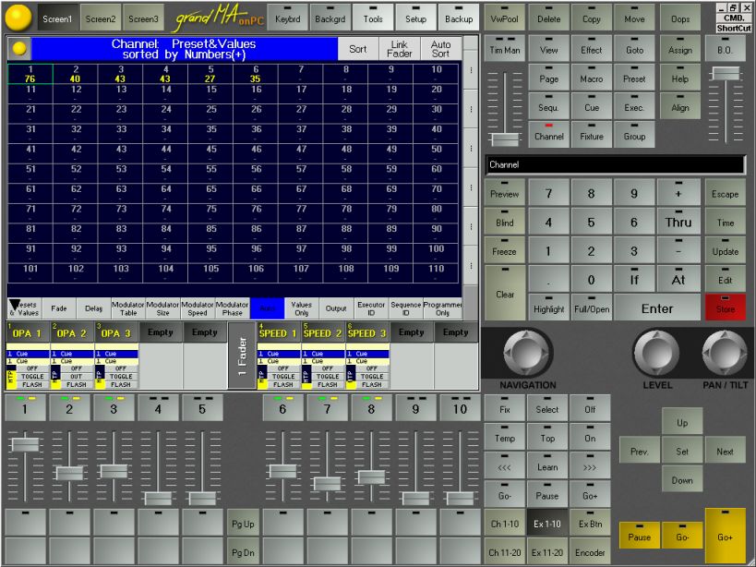Click the Full/Open key
756x567 pixels.
point(591,308)
